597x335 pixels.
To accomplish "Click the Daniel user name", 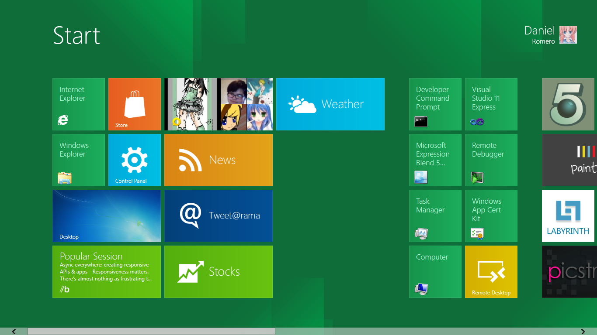I will [540, 31].
